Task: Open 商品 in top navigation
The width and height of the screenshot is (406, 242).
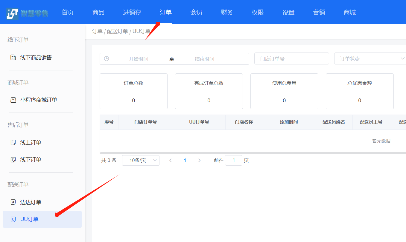Action: (x=98, y=12)
